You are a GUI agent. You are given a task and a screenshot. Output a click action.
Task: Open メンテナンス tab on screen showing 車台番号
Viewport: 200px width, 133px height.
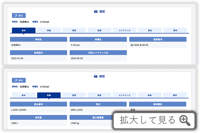[x=125, y=95]
